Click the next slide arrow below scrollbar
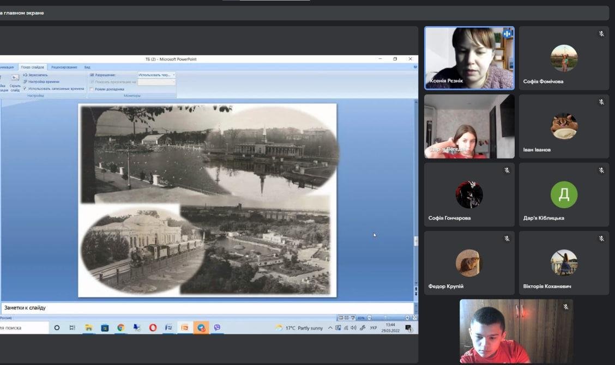 416,294
